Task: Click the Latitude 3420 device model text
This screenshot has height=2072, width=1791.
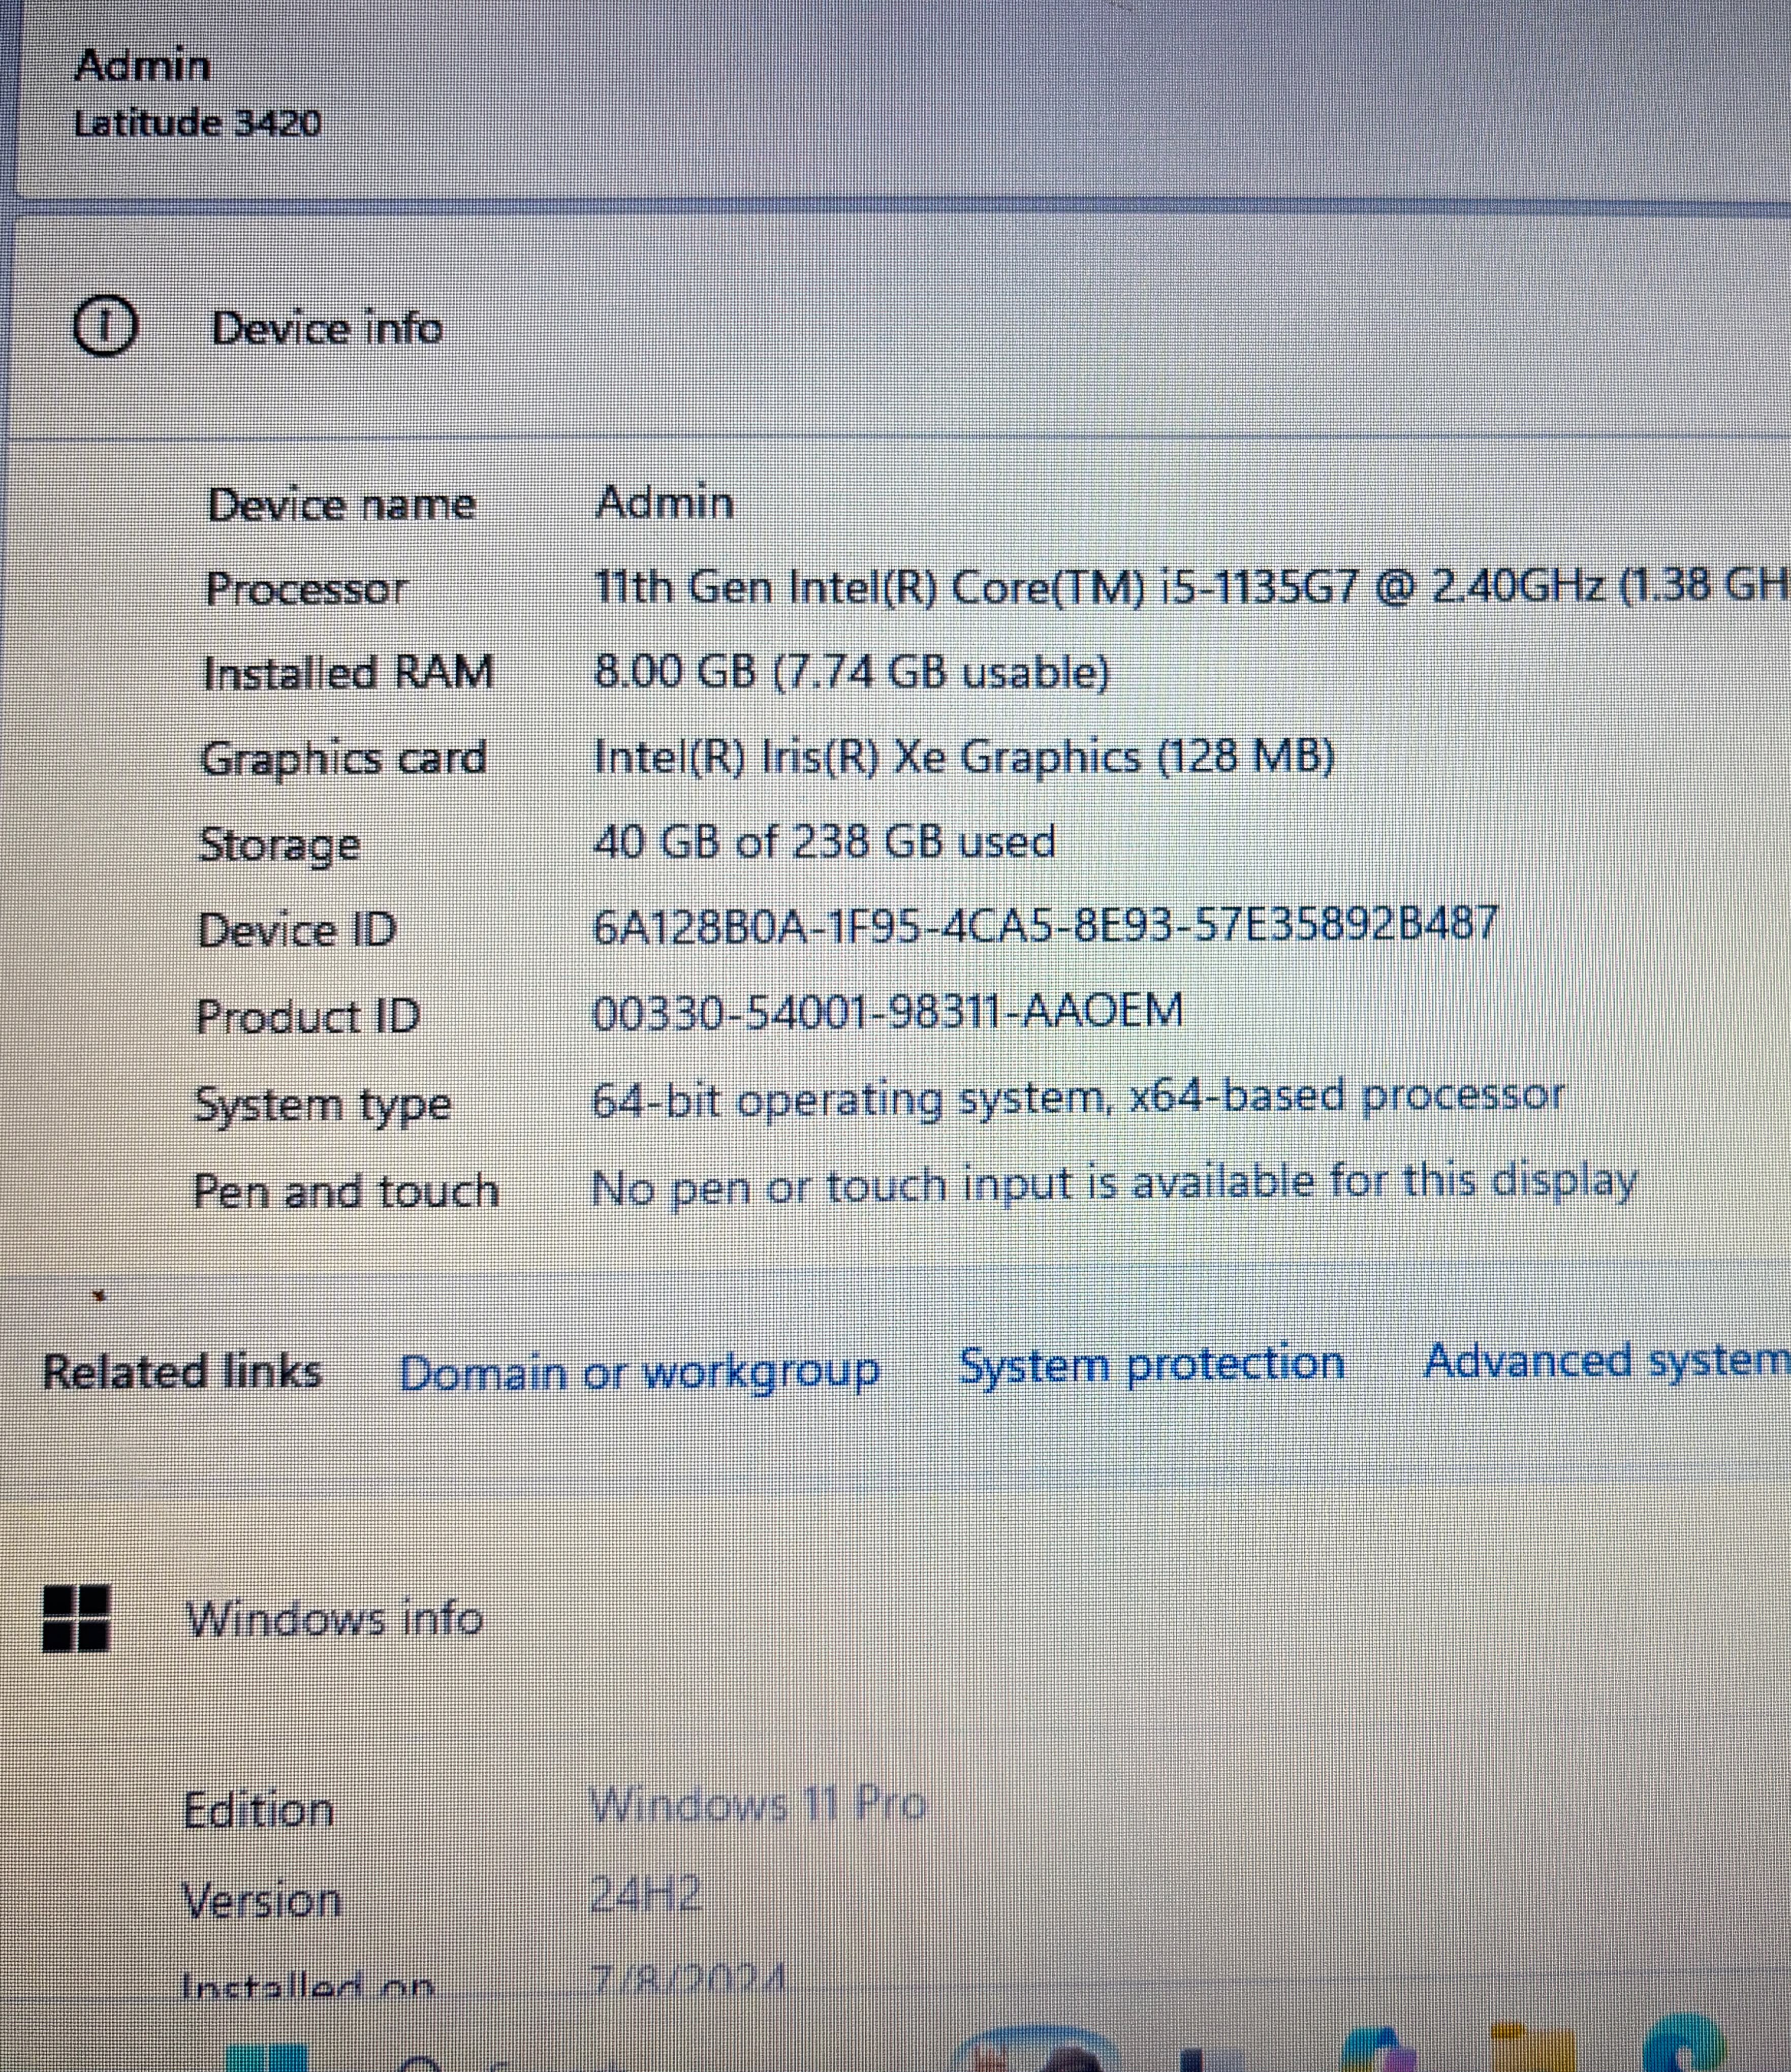Action: tap(197, 123)
